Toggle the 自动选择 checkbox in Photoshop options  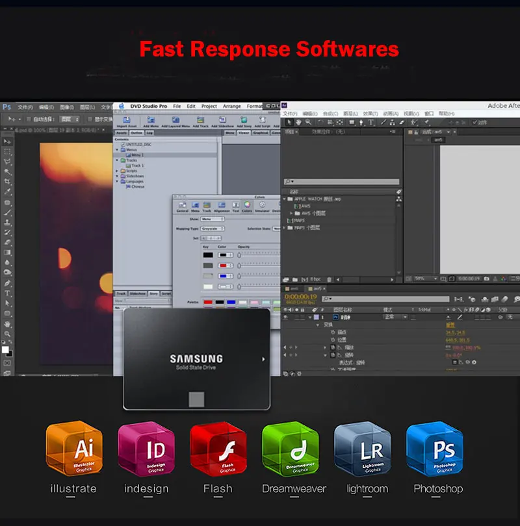pyautogui.click(x=29, y=119)
